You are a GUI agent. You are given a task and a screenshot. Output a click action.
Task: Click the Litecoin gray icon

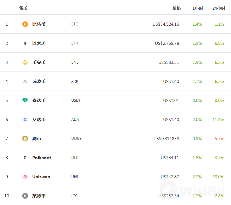pyautogui.click(x=25, y=196)
